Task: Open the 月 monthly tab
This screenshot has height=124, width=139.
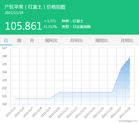Action: (32, 41)
